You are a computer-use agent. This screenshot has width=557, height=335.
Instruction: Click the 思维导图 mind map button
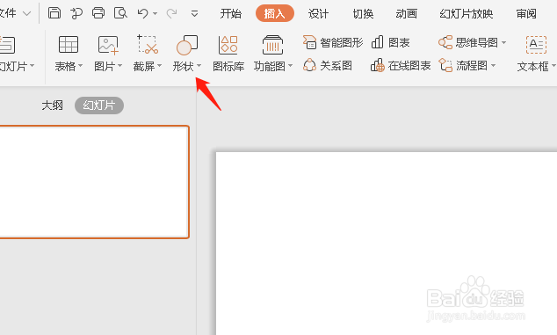pos(468,43)
